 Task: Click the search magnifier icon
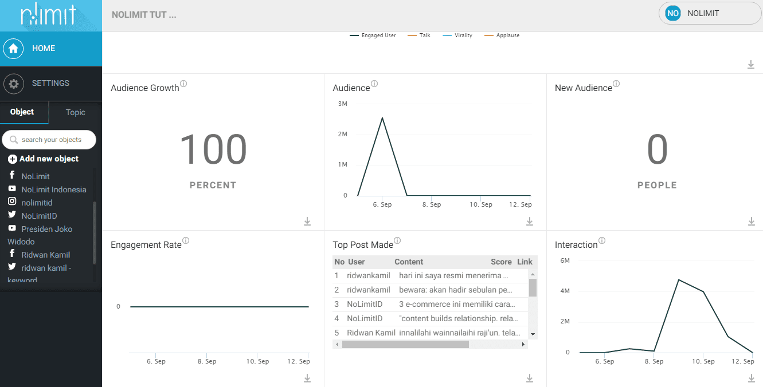[14, 140]
